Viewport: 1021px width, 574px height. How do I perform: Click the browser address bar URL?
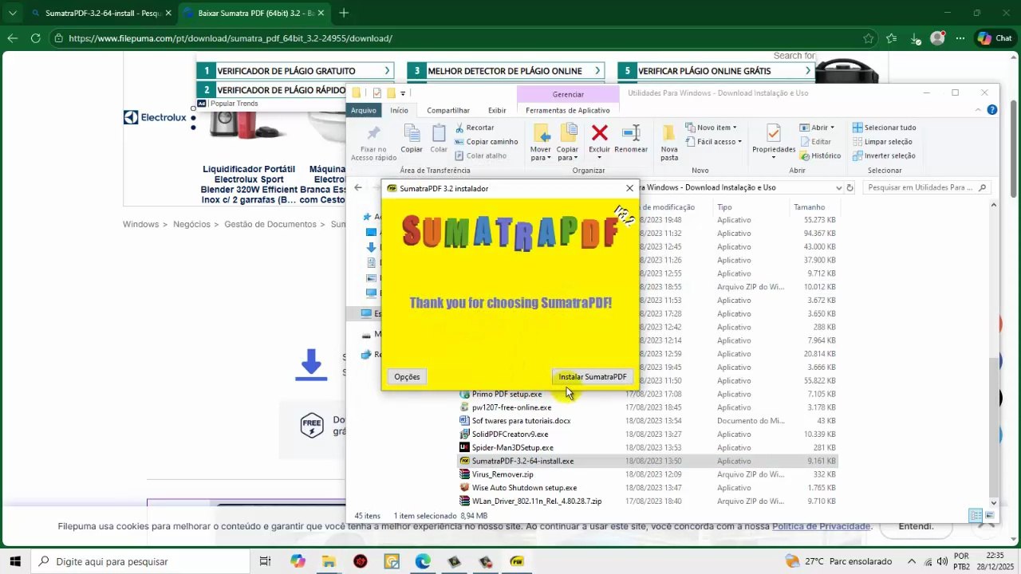230,38
